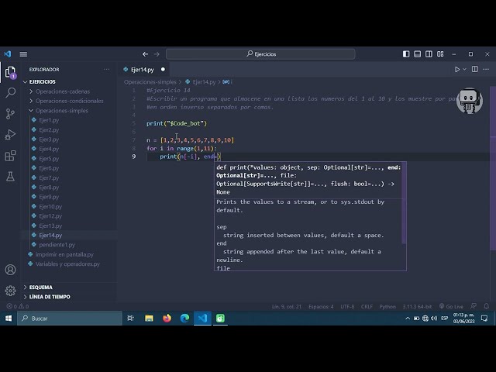Open the Explorer view in activity bar
This screenshot has width=496, height=372.
tap(10, 72)
